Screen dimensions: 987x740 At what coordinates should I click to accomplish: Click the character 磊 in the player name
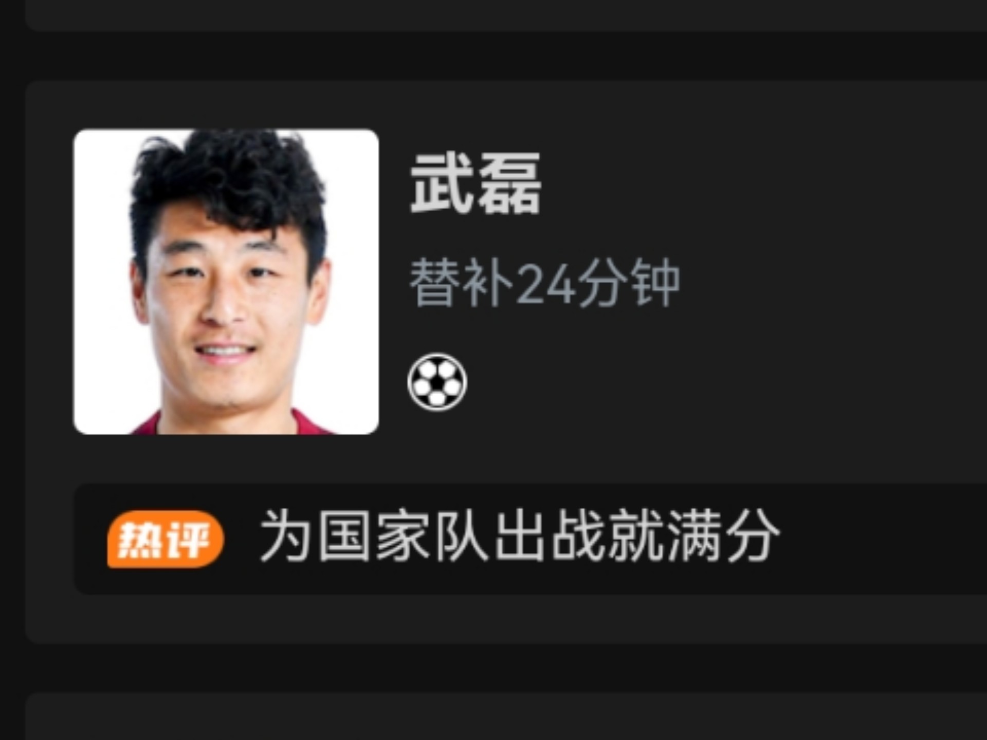click(x=509, y=183)
